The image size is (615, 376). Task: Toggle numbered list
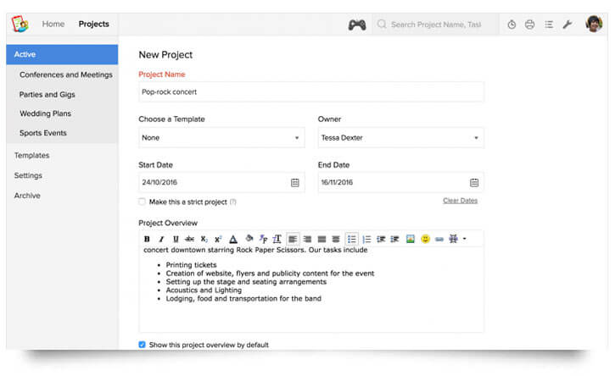(366, 239)
